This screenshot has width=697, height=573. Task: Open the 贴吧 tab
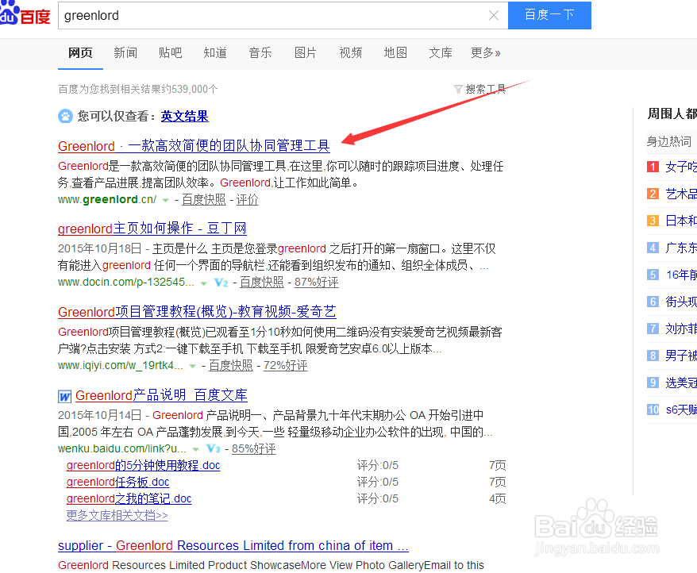pos(170,53)
